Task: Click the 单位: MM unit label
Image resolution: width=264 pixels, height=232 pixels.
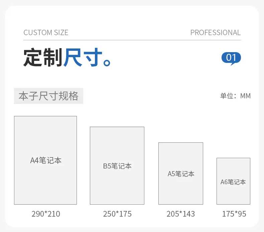Action: [x=235, y=96]
